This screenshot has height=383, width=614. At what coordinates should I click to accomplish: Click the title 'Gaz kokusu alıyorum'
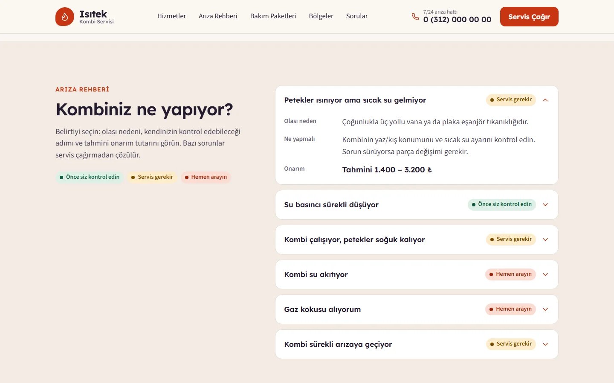click(x=322, y=309)
